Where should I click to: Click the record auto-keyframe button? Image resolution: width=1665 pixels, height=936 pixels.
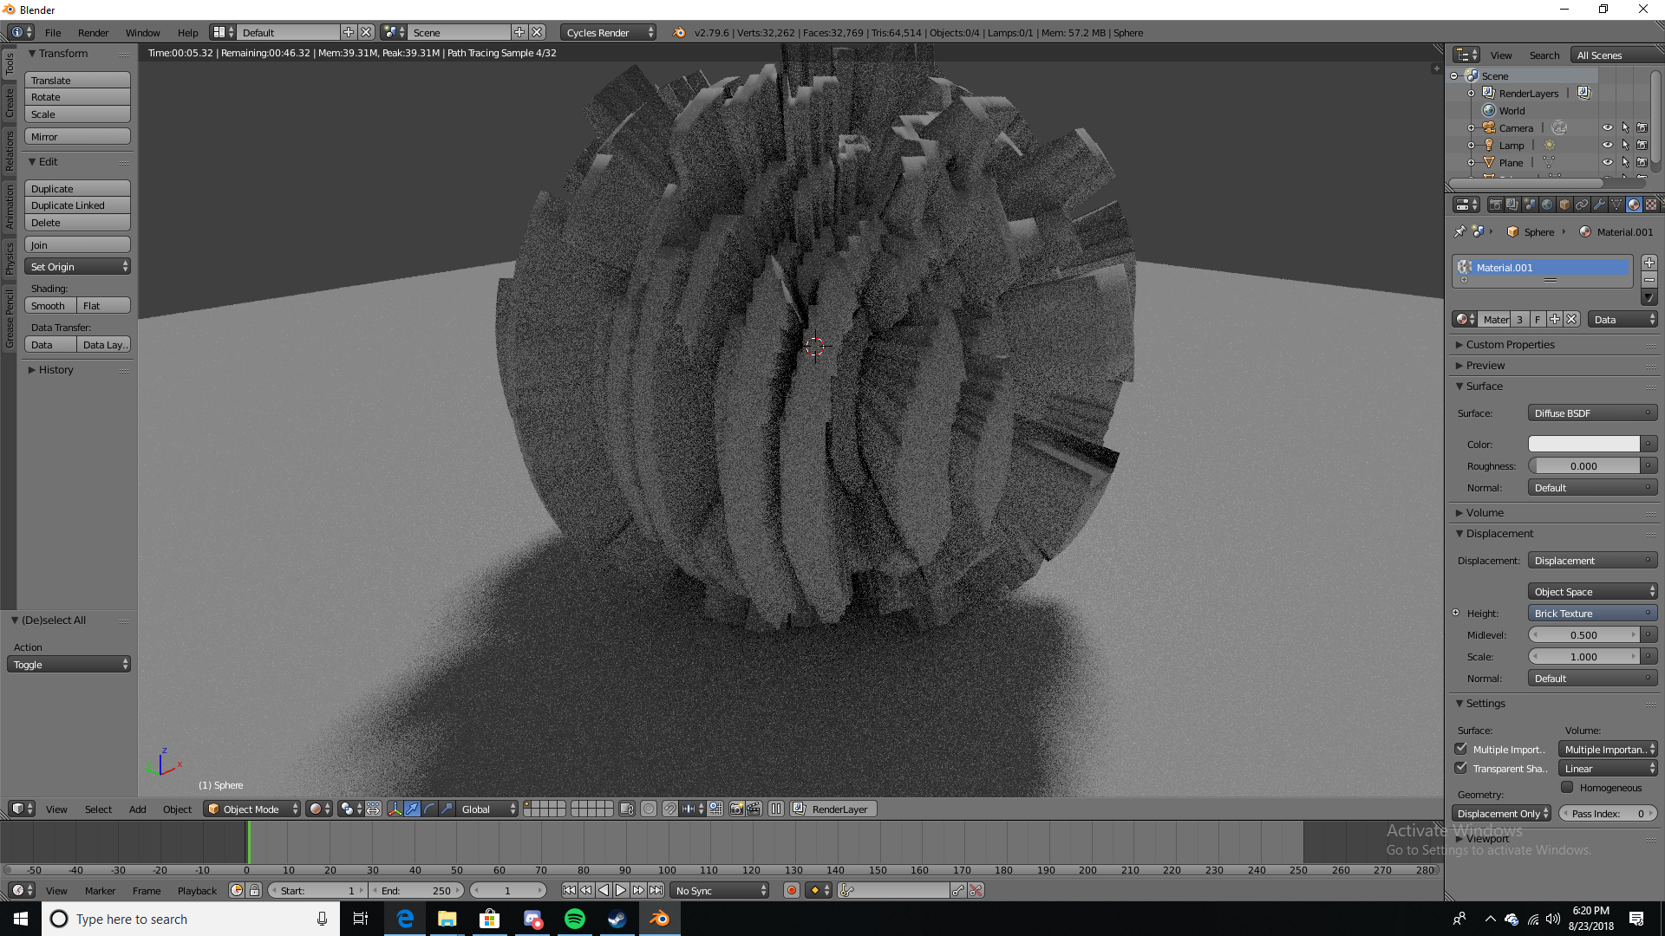pyautogui.click(x=791, y=890)
